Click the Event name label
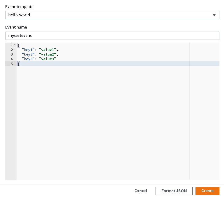This screenshot has width=224, height=197. click(16, 27)
